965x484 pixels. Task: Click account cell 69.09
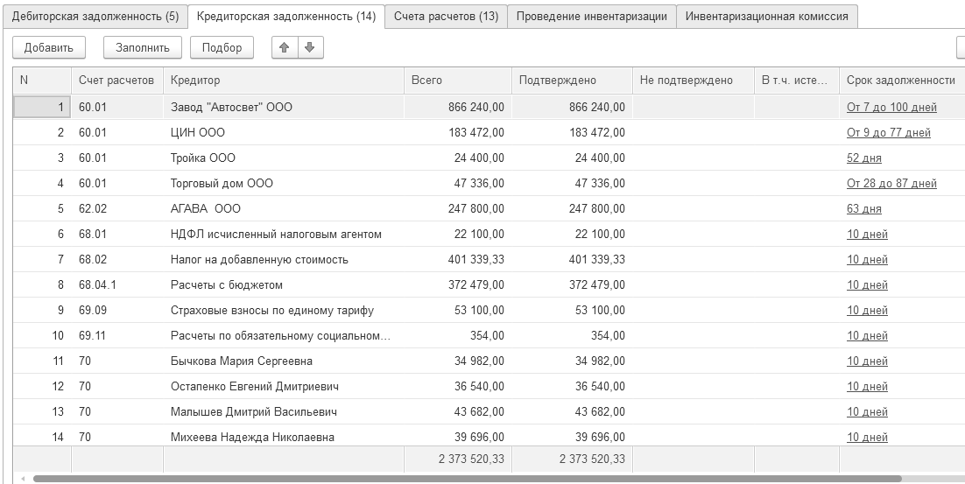point(117,310)
